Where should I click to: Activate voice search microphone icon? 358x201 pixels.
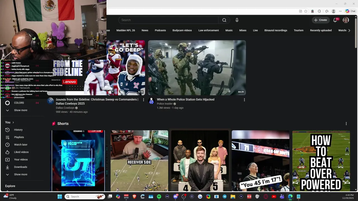click(237, 20)
